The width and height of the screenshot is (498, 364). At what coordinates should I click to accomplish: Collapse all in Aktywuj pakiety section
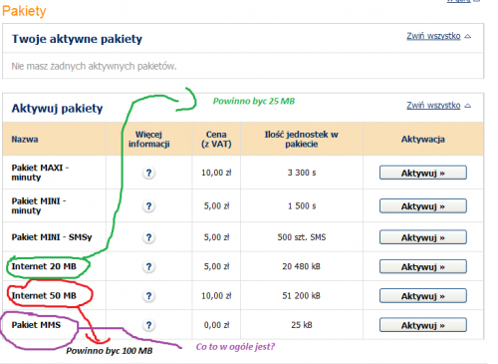[438, 106]
